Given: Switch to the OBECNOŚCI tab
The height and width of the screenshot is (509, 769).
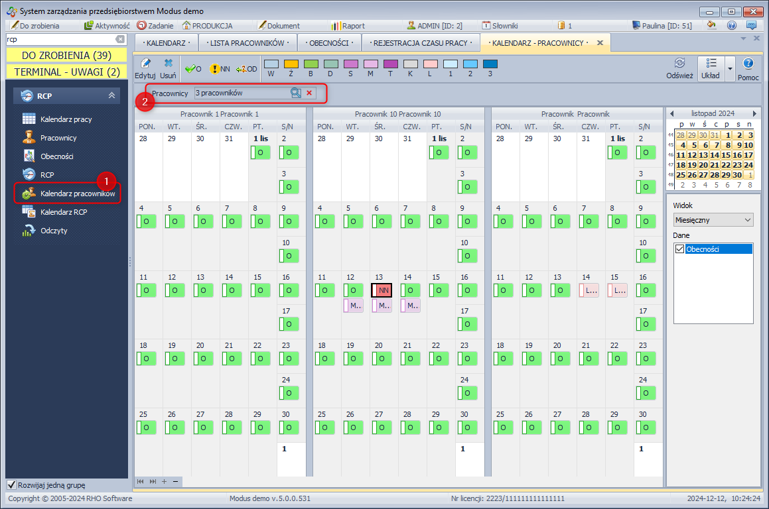Looking at the screenshot, I should click(x=328, y=43).
